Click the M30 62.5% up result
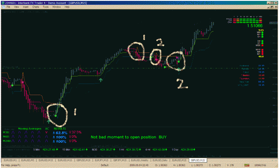Screen dimensions: 279x168 pos(60,133)
